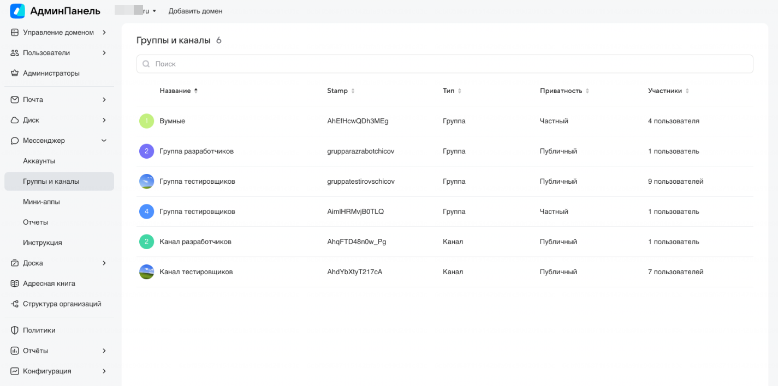Collapse the Мессенджер section chevron
Image resolution: width=778 pixels, height=386 pixels.
point(104,141)
